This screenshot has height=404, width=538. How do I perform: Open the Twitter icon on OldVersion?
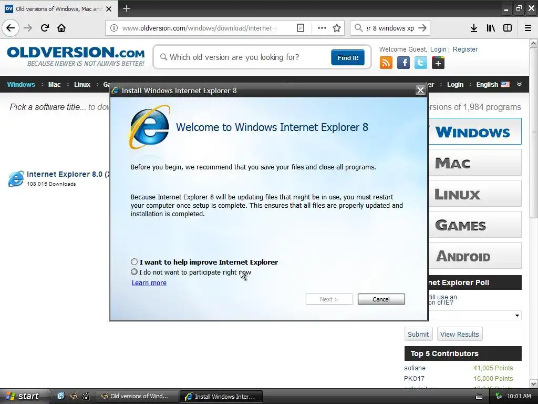click(x=421, y=63)
